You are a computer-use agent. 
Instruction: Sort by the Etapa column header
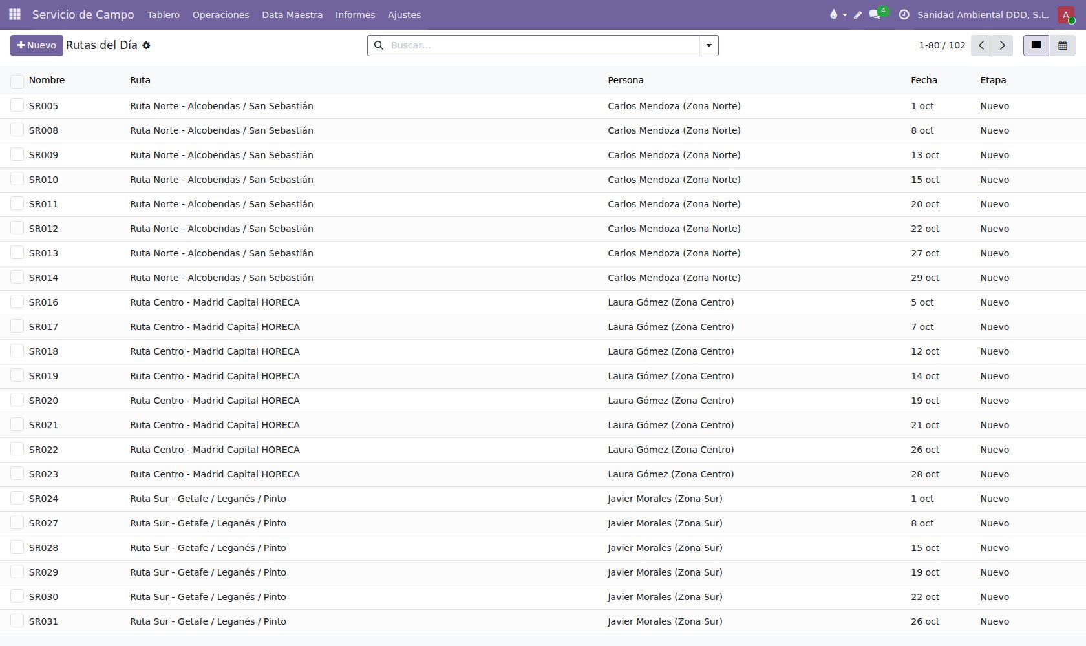[993, 80]
